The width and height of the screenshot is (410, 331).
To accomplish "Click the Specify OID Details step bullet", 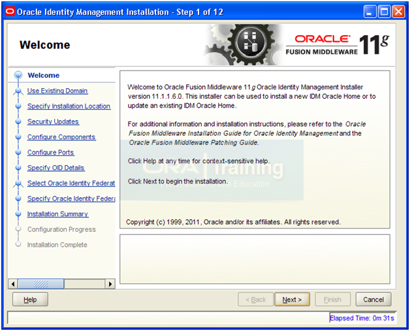I will tap(18, 168).
